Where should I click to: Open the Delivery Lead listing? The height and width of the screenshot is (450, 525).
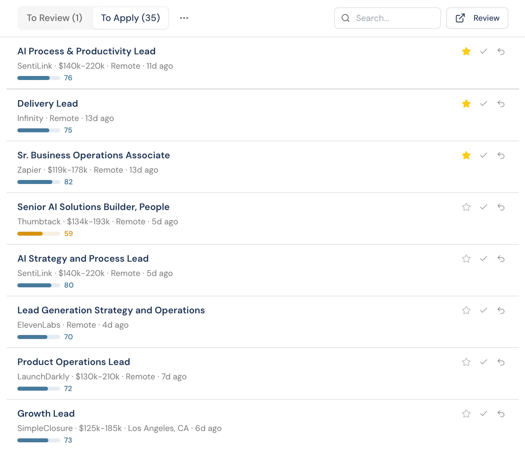[x=48, y=104]
